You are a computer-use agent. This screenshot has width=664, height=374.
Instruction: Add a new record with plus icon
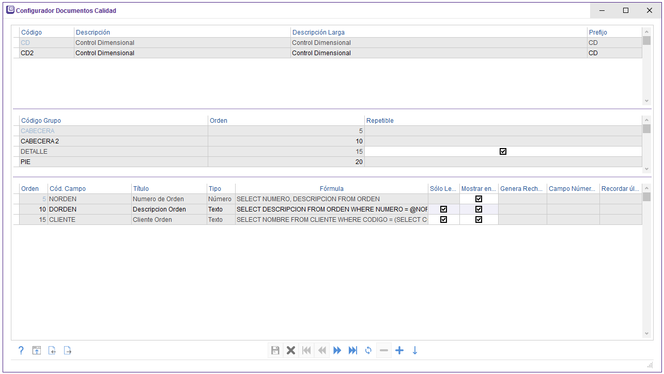coord(399,351)
